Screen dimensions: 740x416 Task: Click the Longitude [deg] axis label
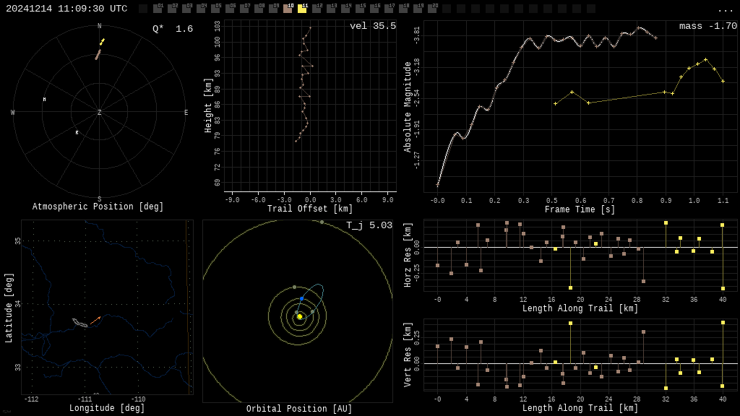point(107,407)
